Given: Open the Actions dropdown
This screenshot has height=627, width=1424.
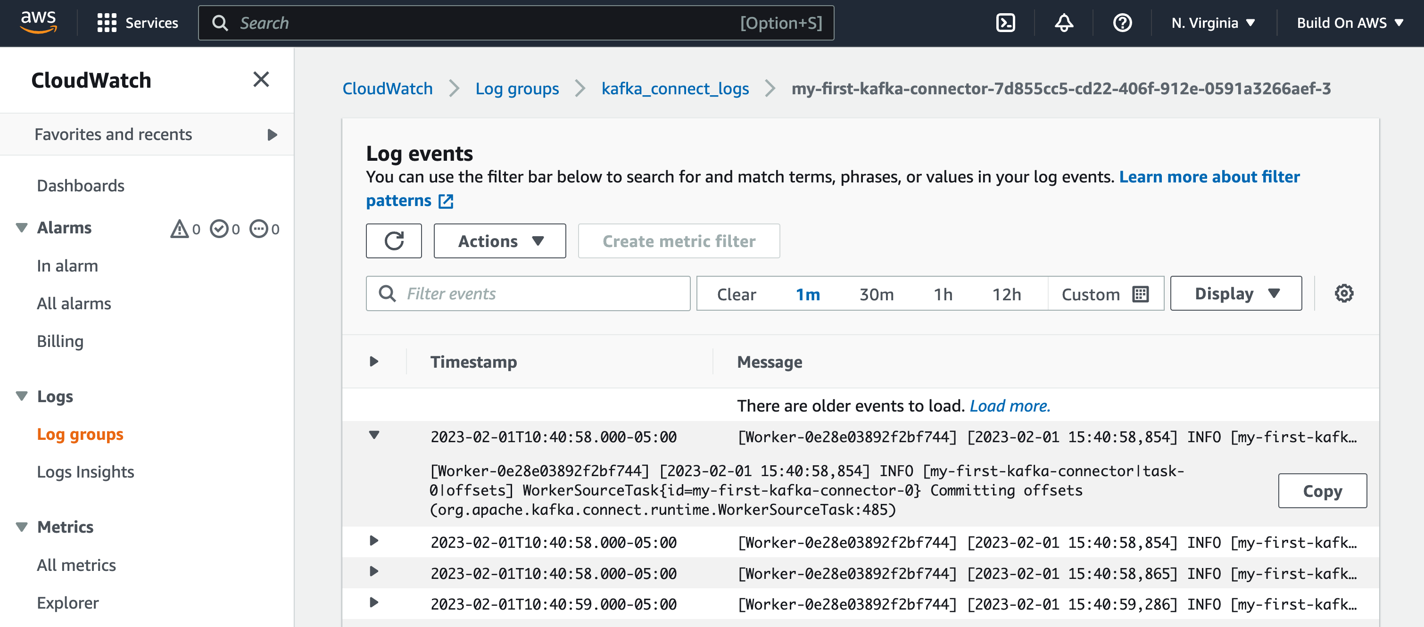Looking at the screenshot, I should 499,241.
